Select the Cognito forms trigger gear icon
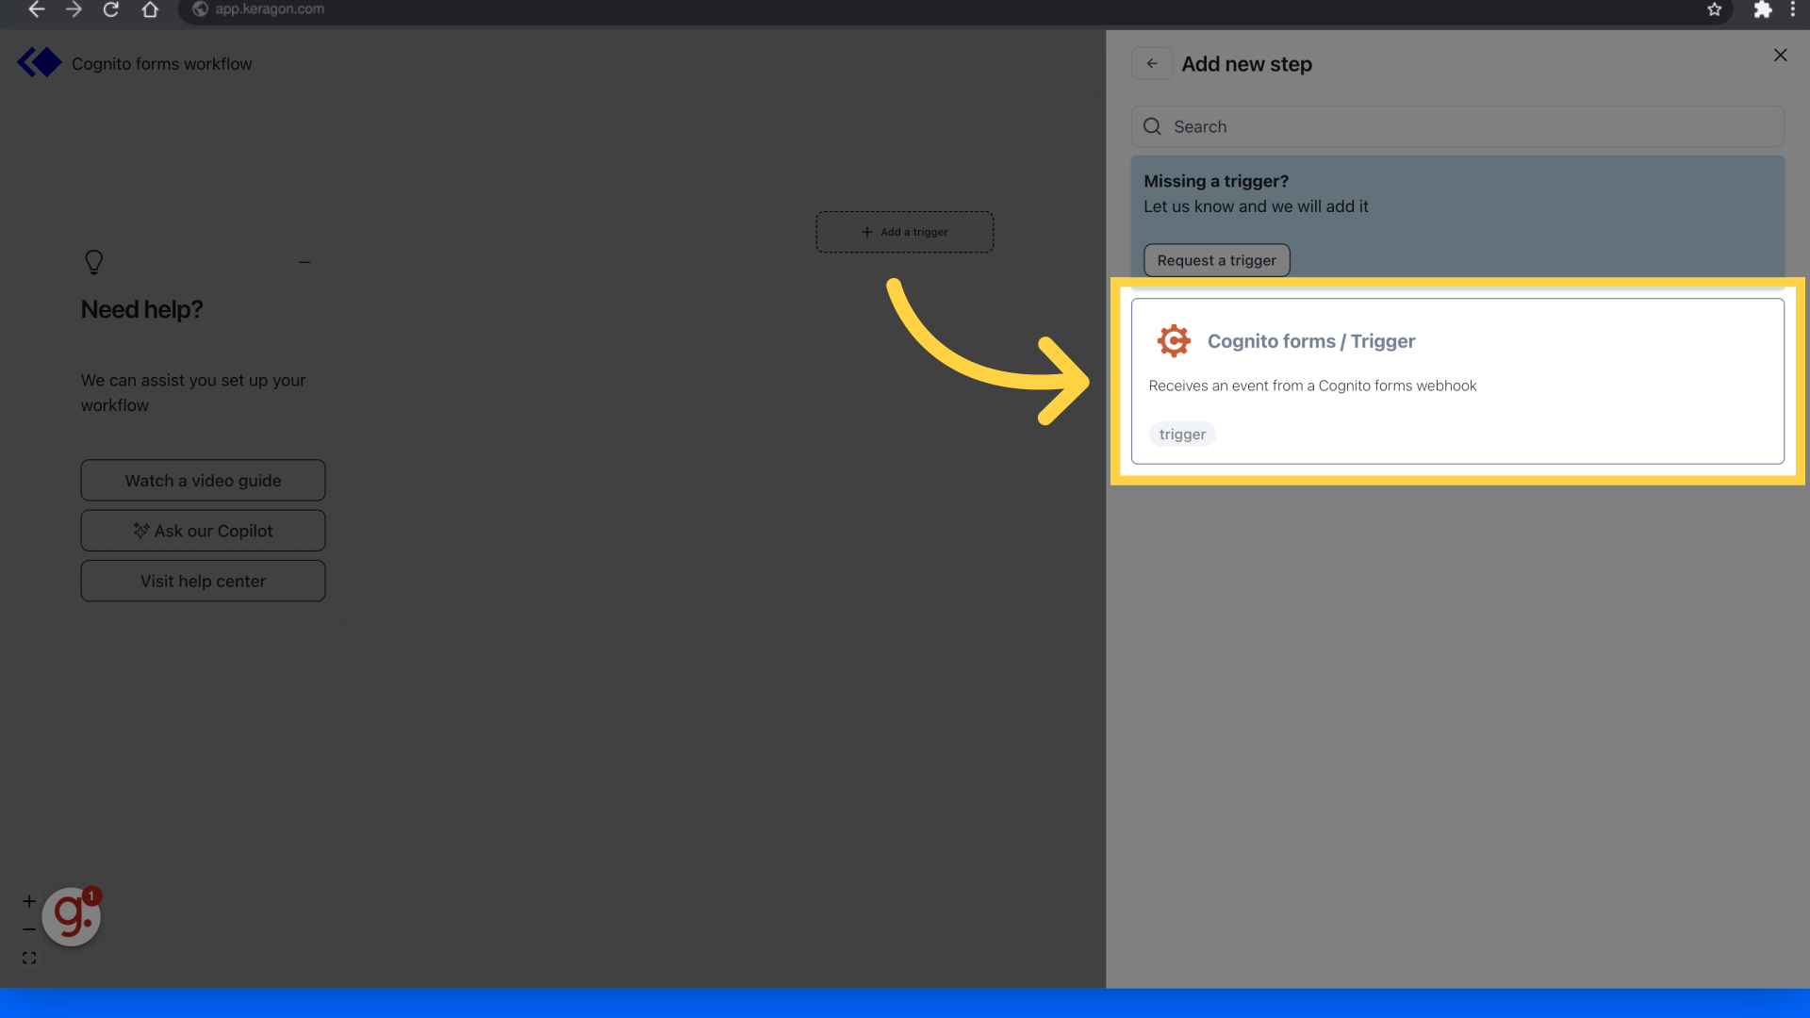1810x1018 pixels. 1174,340
